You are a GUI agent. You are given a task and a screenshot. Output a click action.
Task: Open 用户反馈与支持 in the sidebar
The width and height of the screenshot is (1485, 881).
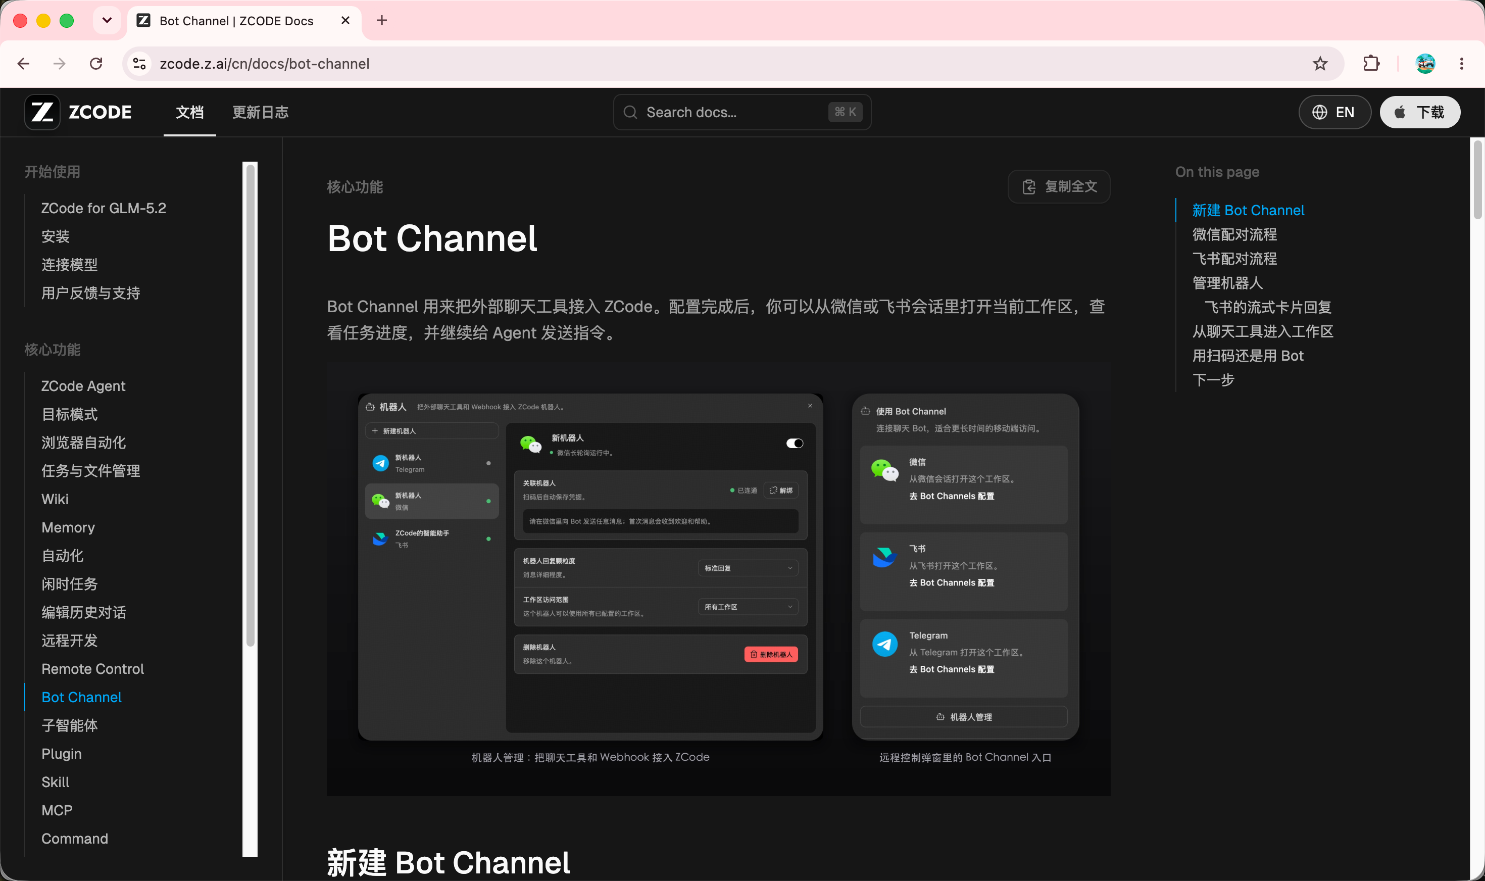coord(91,292)
